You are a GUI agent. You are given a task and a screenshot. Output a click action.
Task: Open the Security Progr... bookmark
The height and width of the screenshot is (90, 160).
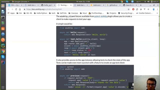click(126, 13)
